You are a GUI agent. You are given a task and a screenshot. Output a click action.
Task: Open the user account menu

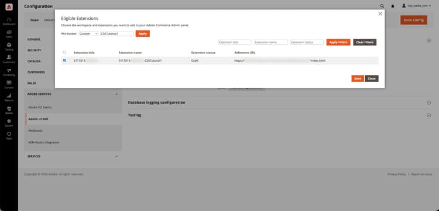click(x=416, y=6)
